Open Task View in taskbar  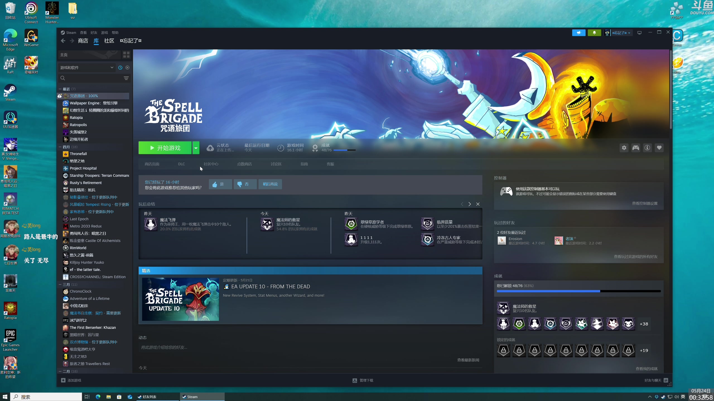(x=87, y=397)
